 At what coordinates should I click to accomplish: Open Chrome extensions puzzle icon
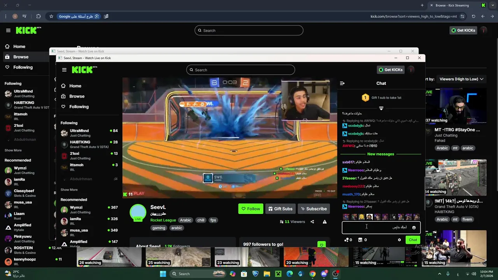point(39,16)
